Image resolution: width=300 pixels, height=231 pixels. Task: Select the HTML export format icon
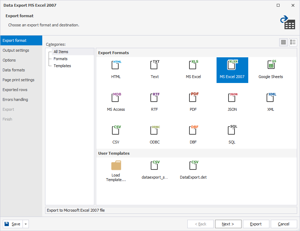coord(116,66)
